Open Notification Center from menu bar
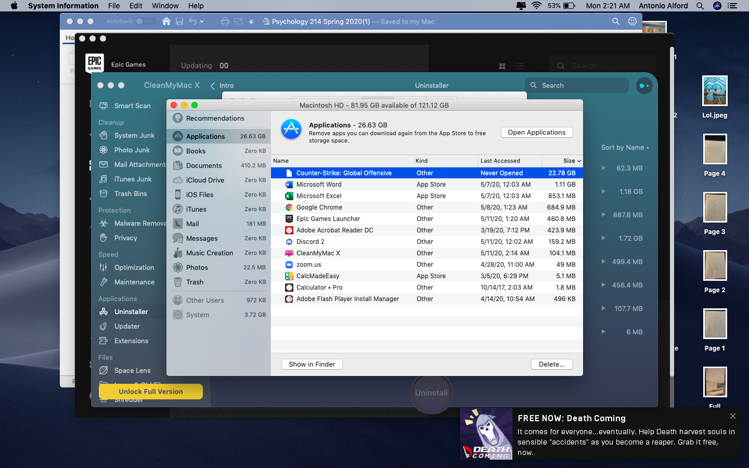Screen dimensions: 749x468 pos(732,6)
